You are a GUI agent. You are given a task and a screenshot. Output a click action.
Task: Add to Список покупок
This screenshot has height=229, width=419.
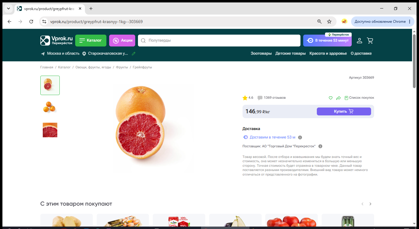point(359,98)
